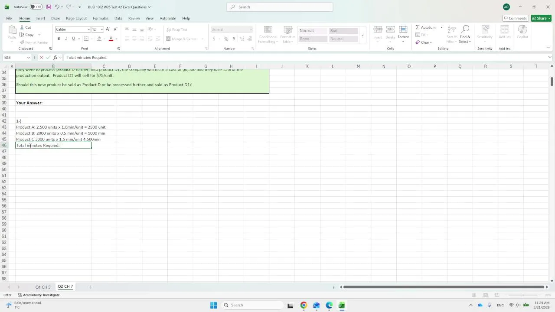The height and width of the screenshot is (312, 555).
Task: Underline text with the U icon
Action: click(73, 39)
